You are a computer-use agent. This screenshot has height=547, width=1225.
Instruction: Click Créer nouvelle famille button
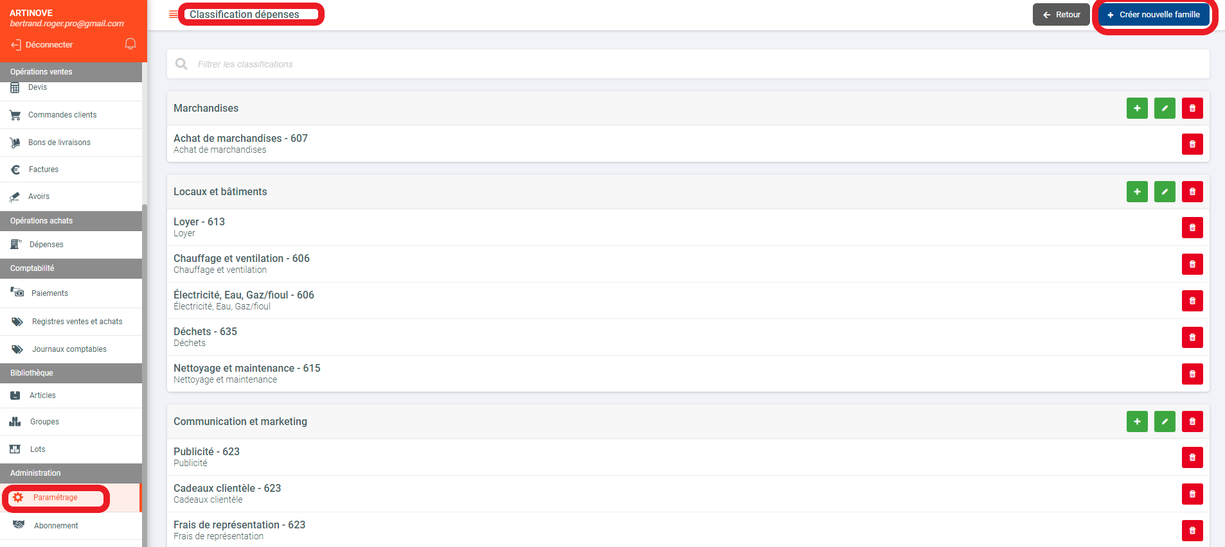tap(1154, 15)
